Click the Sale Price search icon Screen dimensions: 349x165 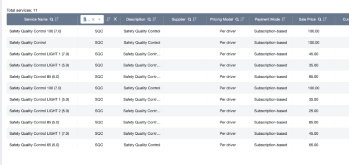point(319,19)
